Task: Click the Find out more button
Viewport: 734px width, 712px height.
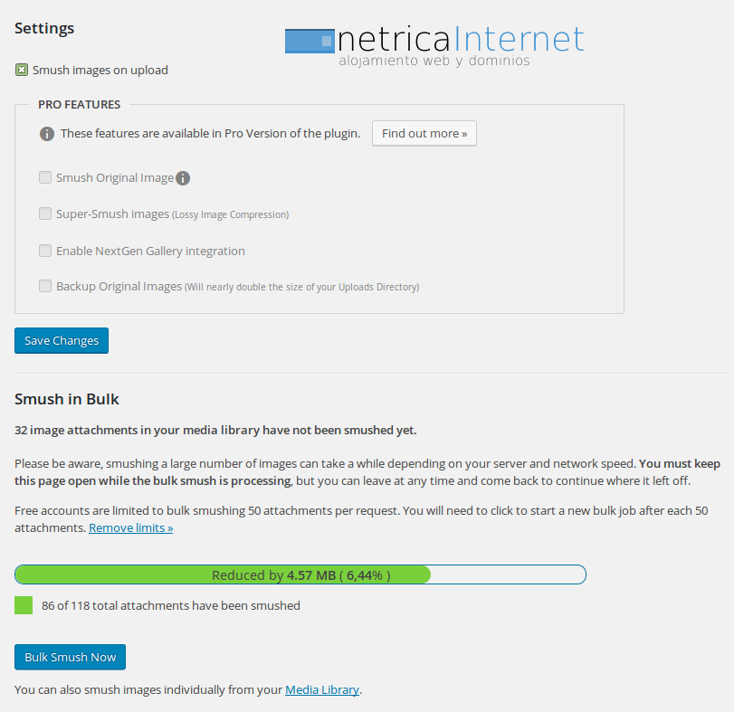Action: pyautogui.click(x=424, y=133)
